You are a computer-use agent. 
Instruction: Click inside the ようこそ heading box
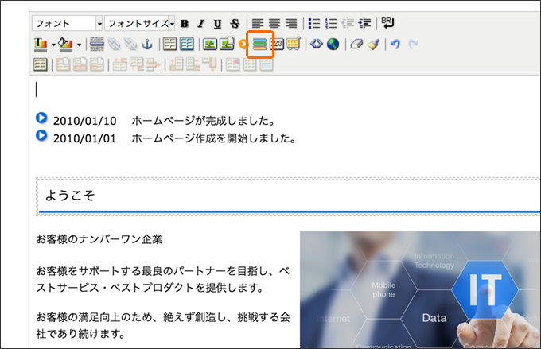coord(289,196)
